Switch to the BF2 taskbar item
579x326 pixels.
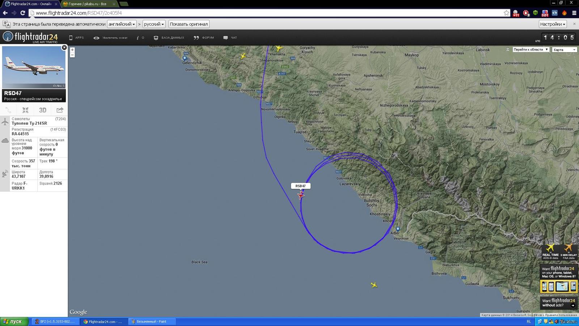click(55, 322)
